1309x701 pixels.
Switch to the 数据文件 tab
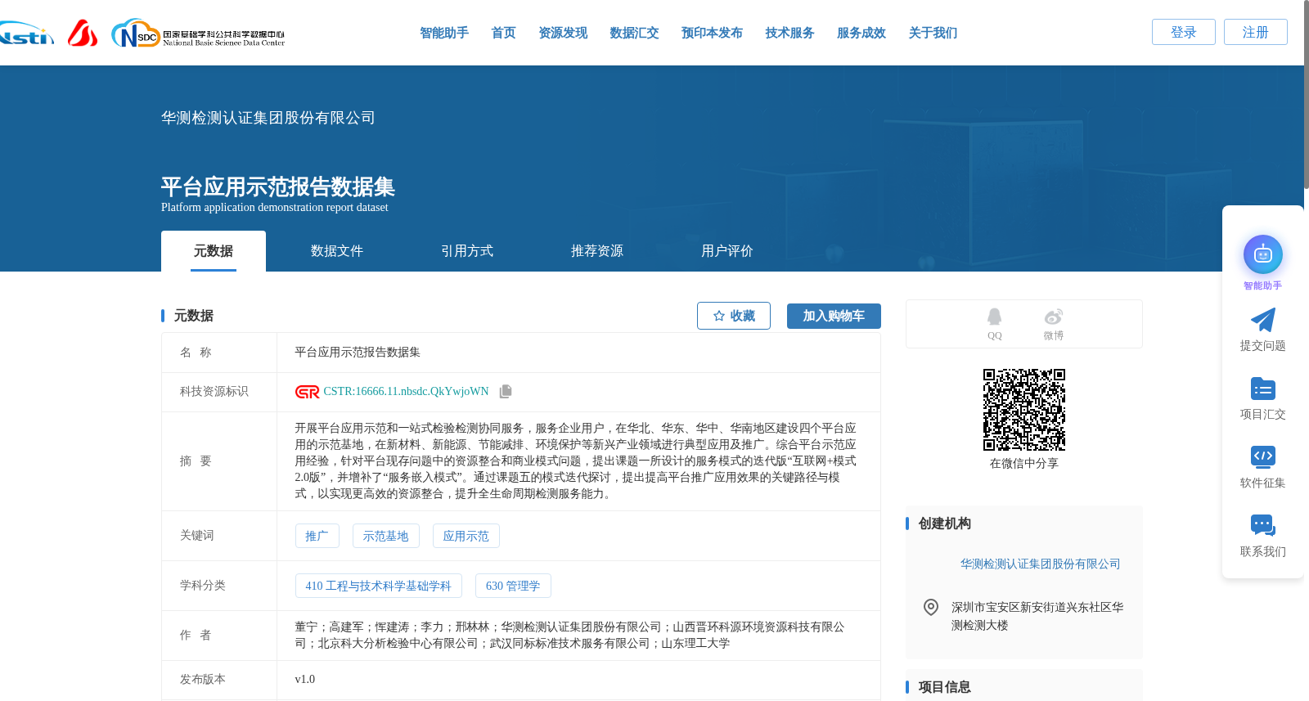click(337, 251)
